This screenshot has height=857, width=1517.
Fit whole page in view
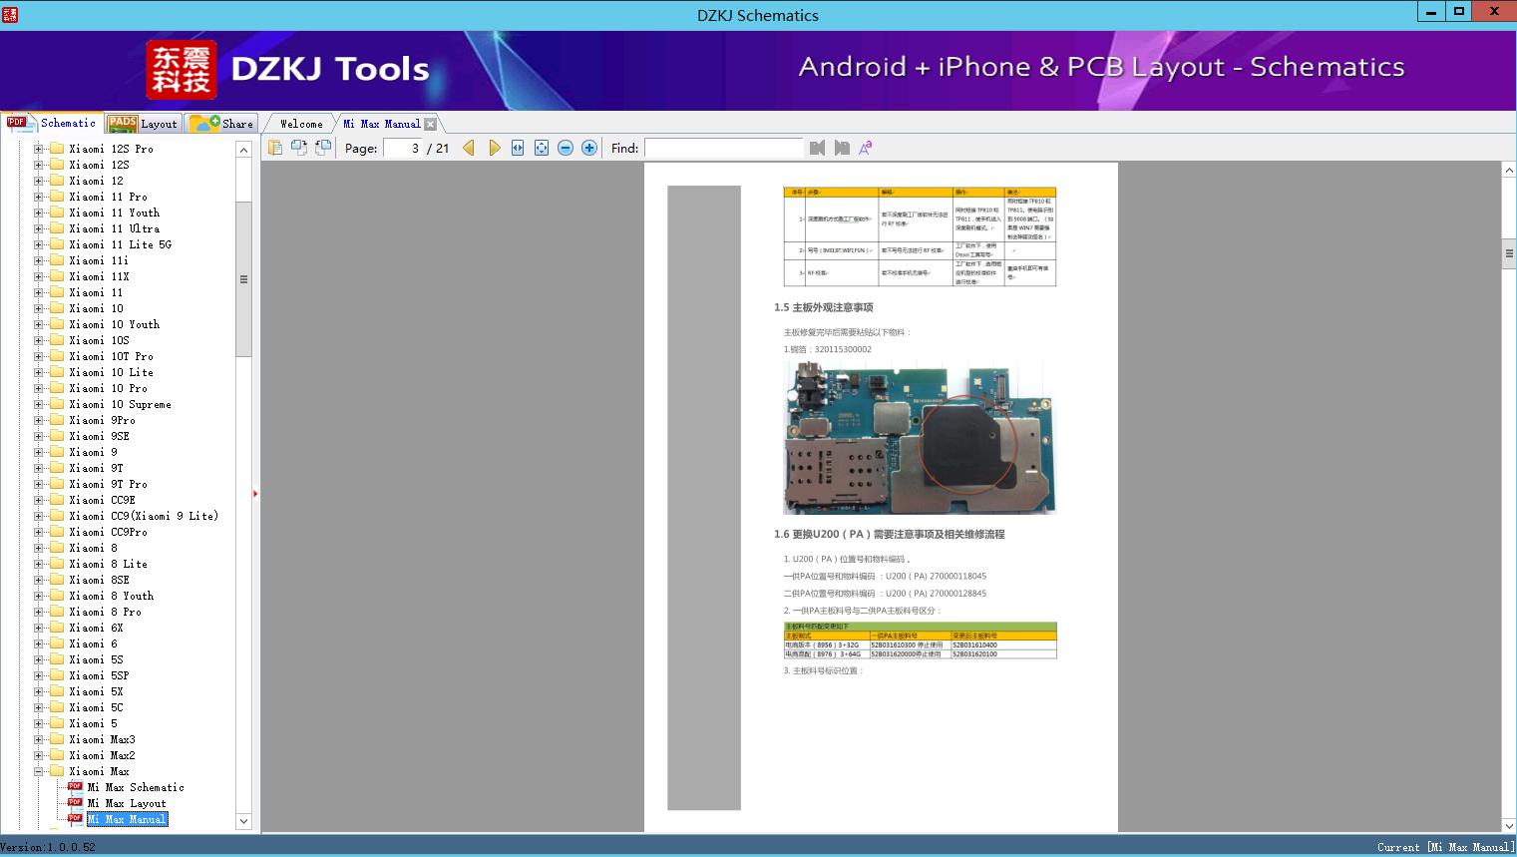pyautogui.click(x=542, y=148)
